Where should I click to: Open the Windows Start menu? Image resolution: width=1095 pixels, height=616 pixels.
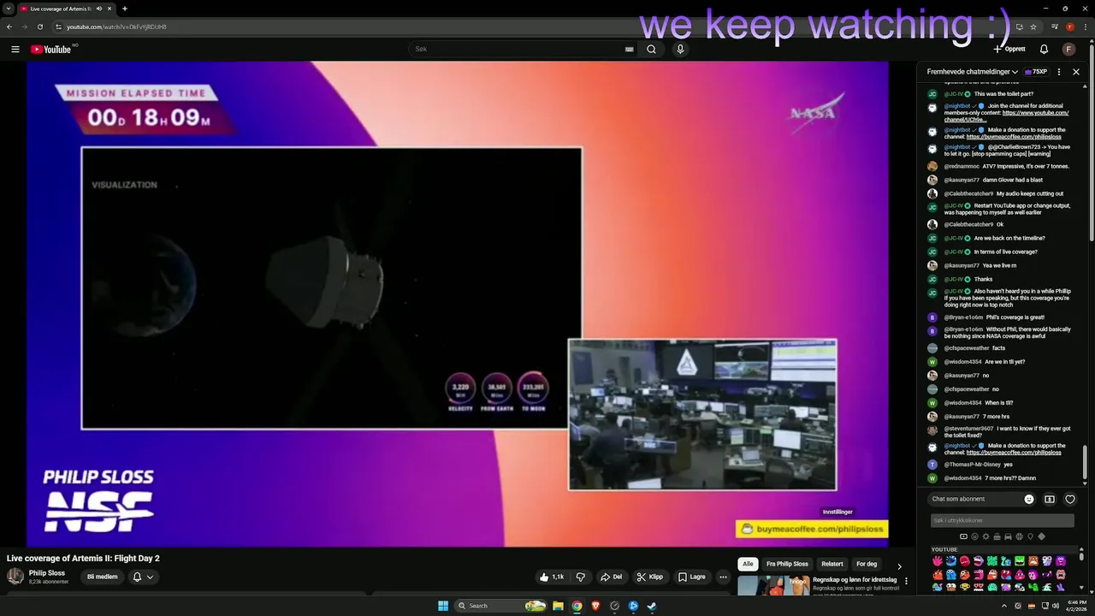click(x=443, y=606)
